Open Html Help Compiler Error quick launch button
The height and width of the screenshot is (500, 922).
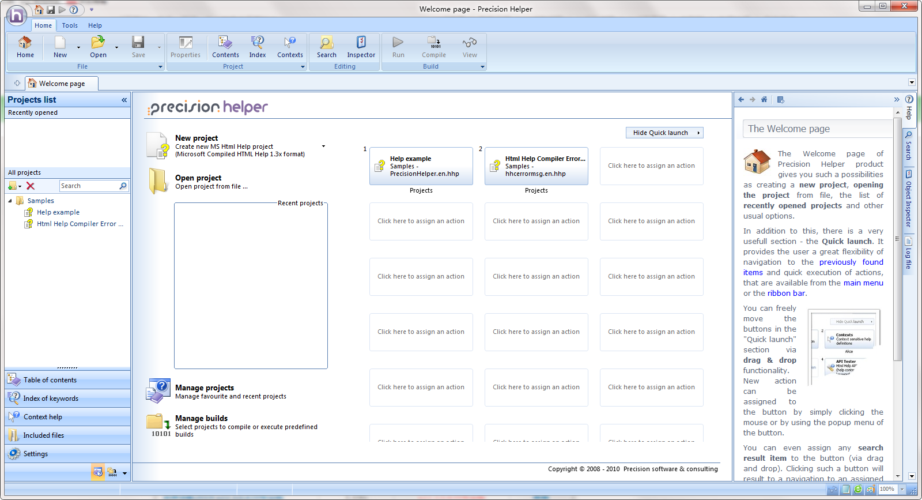(x=536, y=166)
